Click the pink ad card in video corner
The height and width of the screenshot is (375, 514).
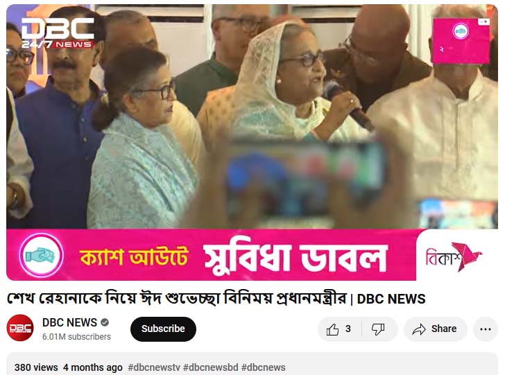pos(461,41)
